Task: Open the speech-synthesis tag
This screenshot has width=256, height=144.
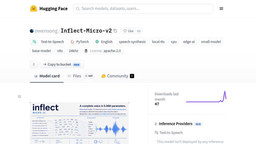Action: 132,42
